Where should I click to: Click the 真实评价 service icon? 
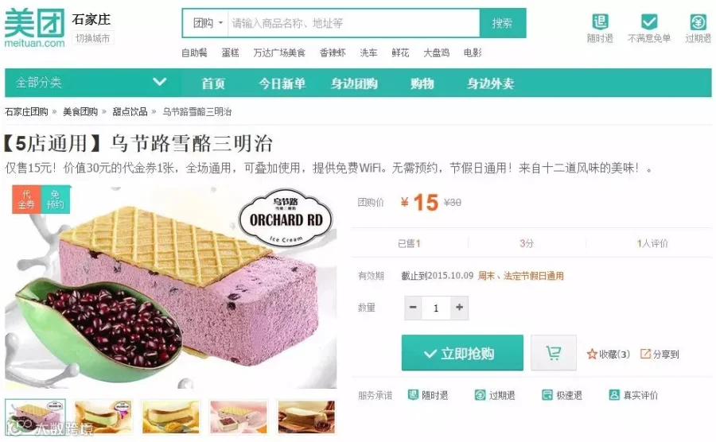[x=614, y=394]
